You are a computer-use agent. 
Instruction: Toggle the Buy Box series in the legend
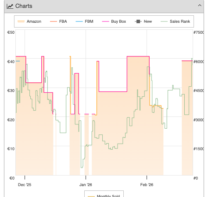click(x=114, y=21)
